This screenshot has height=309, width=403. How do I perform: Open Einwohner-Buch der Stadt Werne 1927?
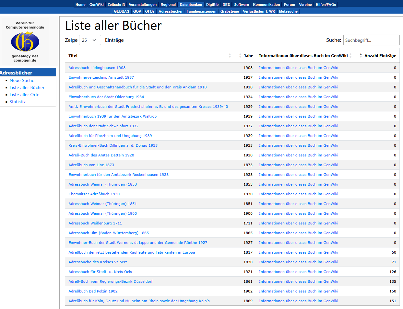138,243
